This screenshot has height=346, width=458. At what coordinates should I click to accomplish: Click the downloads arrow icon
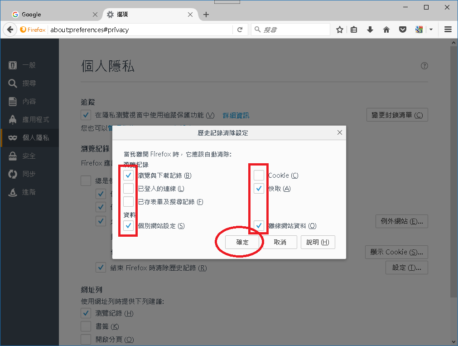(370, 29)
